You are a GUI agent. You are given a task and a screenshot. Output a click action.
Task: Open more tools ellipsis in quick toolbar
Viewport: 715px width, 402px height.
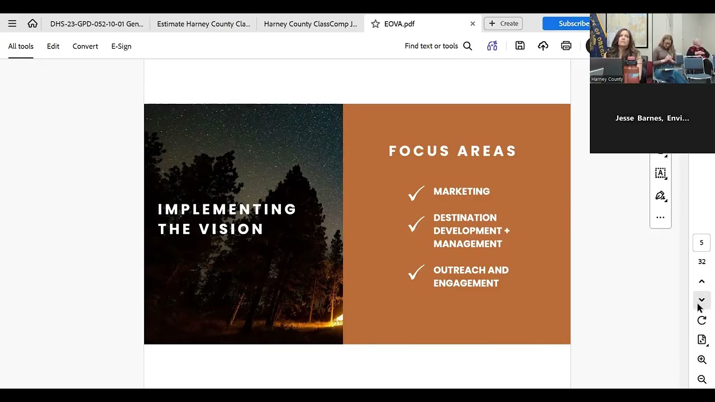660,217
